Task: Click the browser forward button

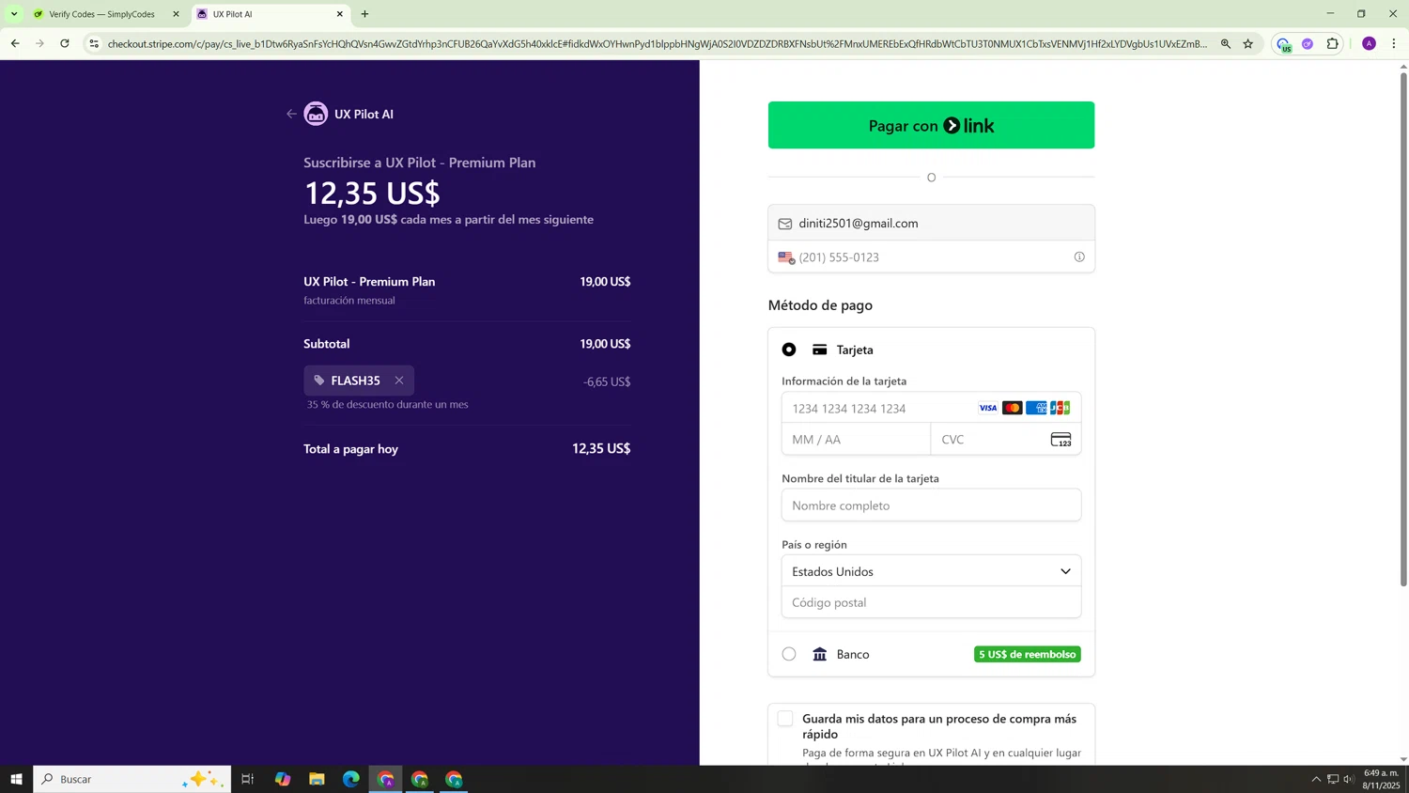Action: pos(39,43)
